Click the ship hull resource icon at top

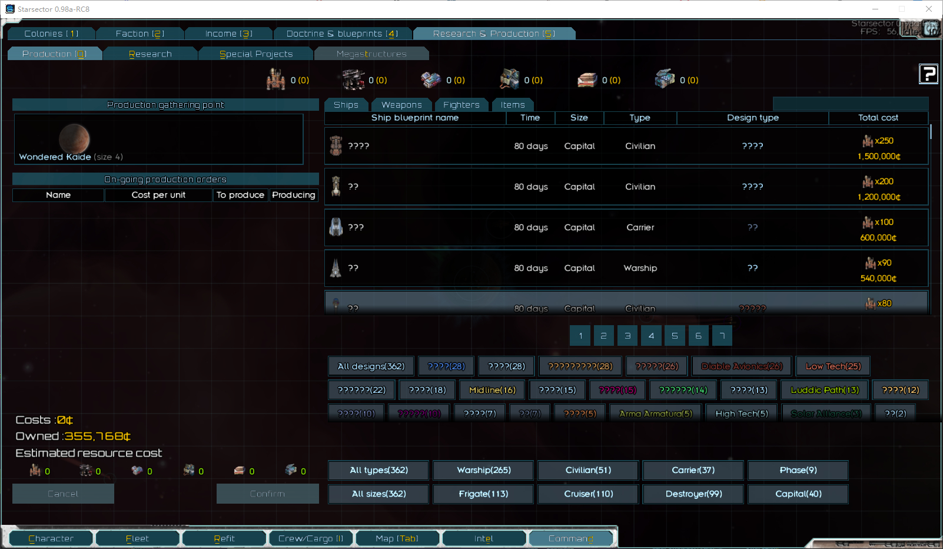pos(275,80)
